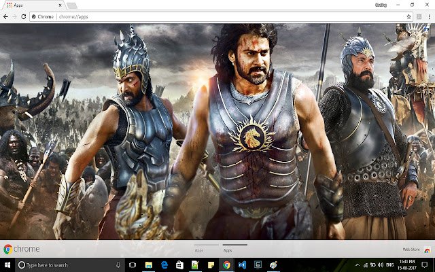Open the Microsoft Store taskbar icon
The image size is (435, 272).
tap(179, 265)
